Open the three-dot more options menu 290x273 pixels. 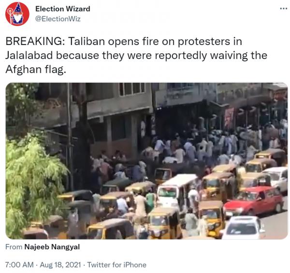click(x=283, y=9)
